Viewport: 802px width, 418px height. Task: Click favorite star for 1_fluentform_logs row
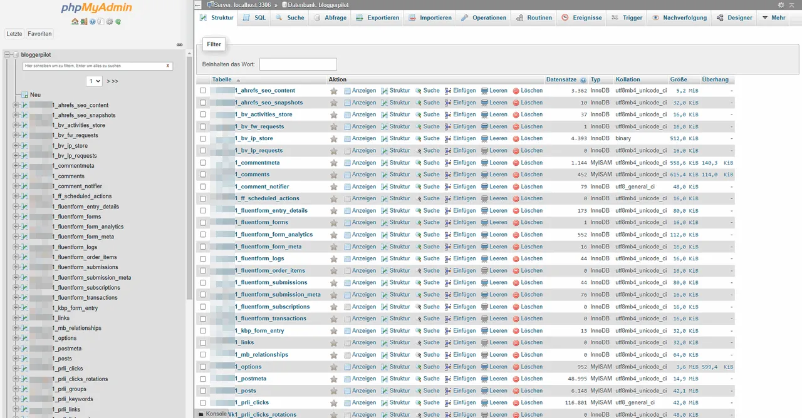click(x=334, y=259)
